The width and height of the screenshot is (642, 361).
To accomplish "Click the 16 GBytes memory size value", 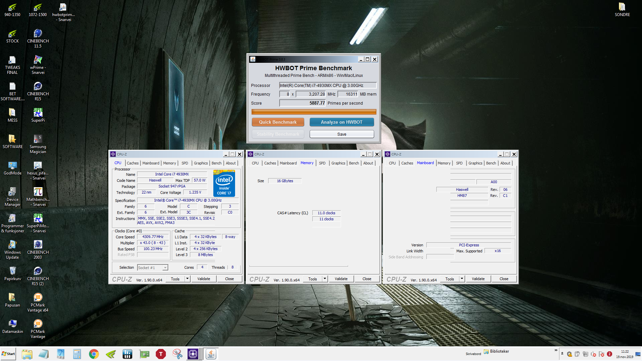I will [285, 181].
